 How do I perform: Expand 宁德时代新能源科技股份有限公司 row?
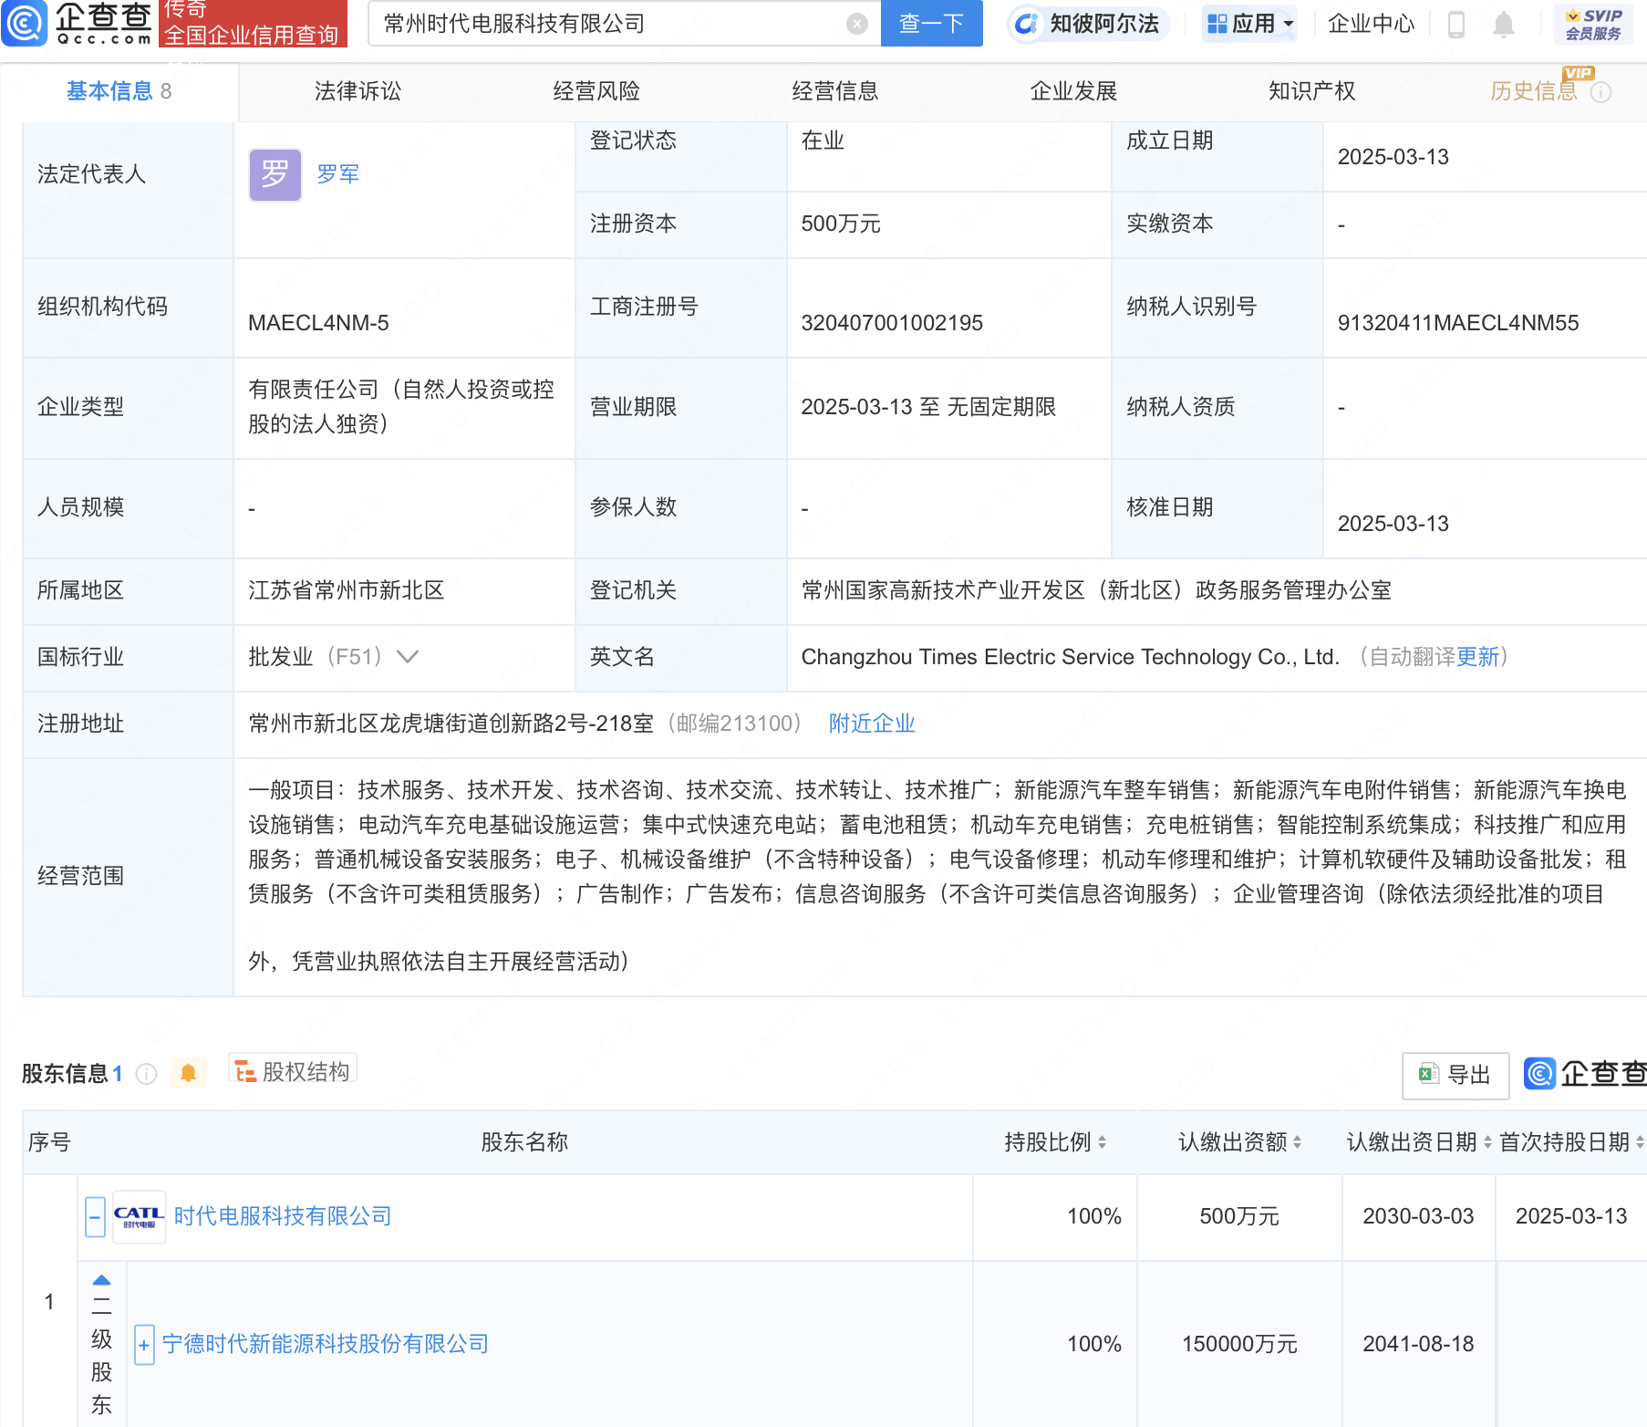pos(143,1345)
